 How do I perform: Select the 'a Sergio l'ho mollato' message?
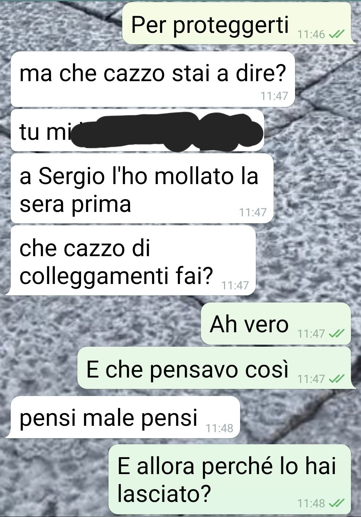pos(142,188)
